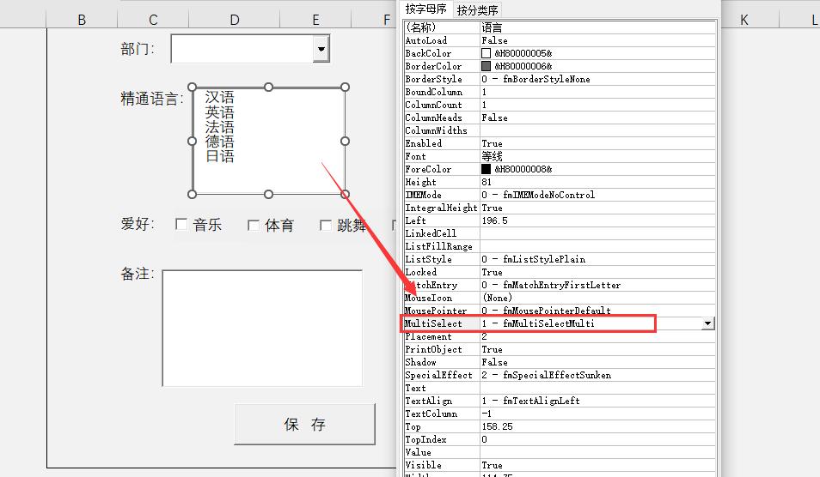The height and width of the screenshot is (477, 820).
Task: Click the Shadow property value False
Action: tap(495, 362)
